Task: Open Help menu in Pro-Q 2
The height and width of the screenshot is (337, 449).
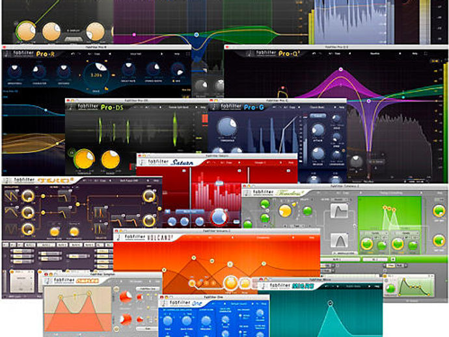Action: [415, 53]
